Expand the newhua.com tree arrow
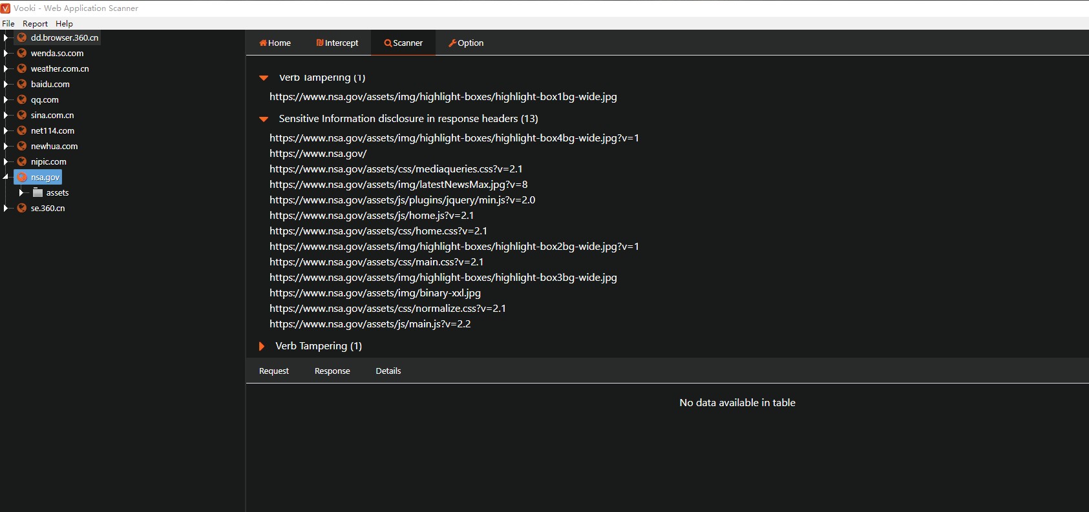Screen dimensions: 1089x512 6,146
